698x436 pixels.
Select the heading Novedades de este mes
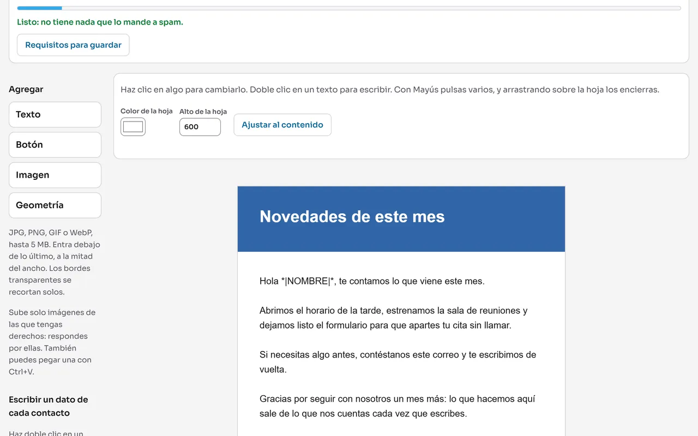point(352,216)
